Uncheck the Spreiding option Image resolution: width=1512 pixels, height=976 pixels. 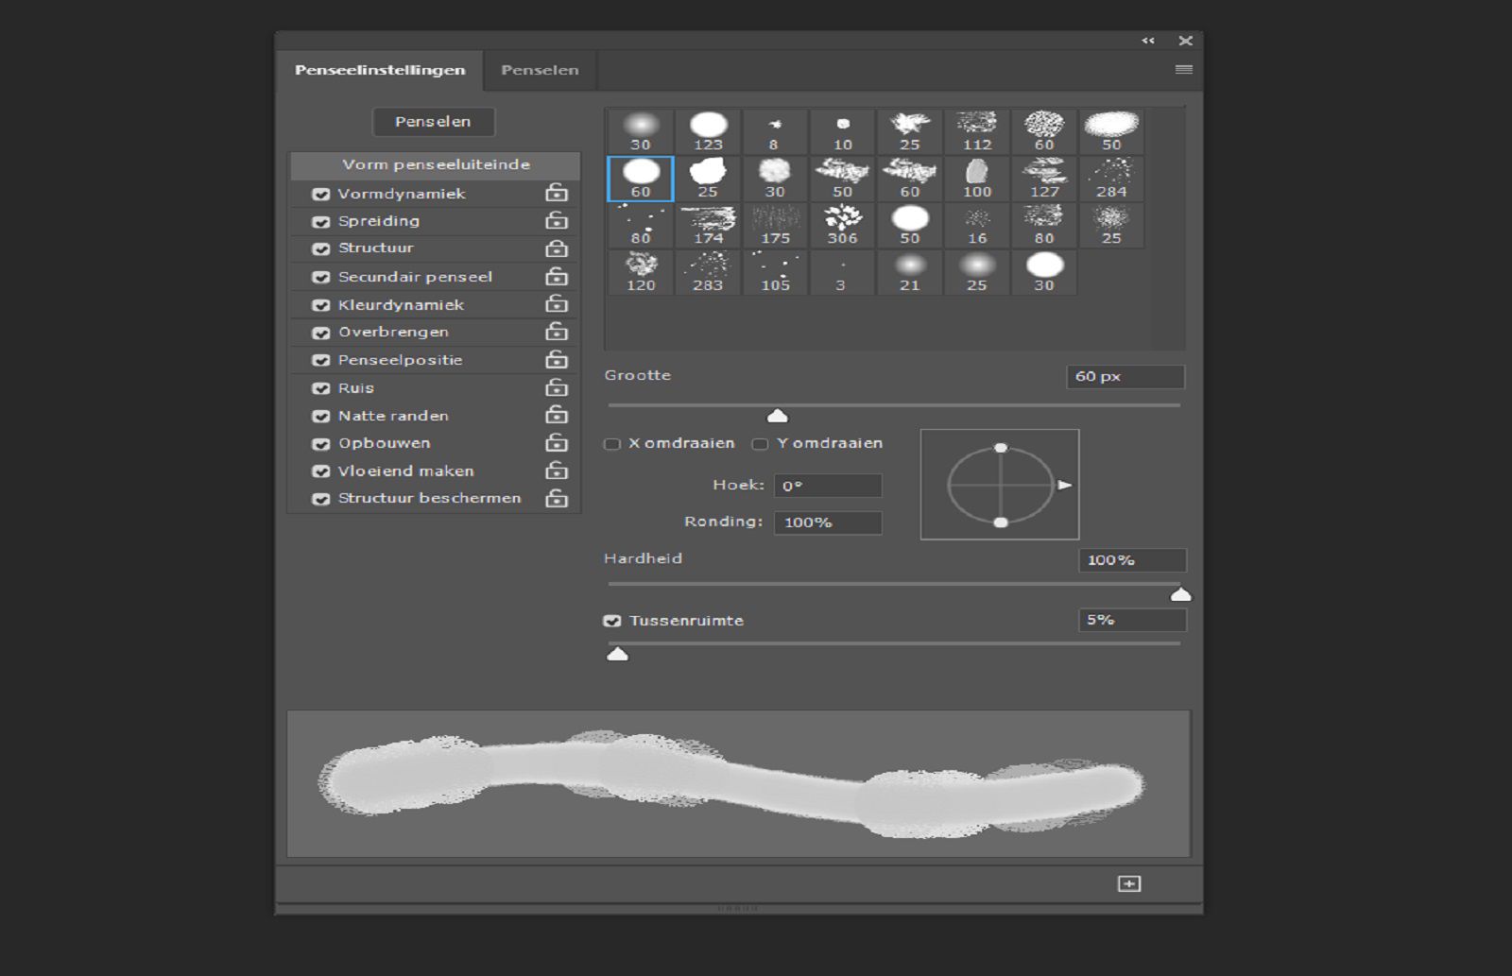[x=321, y=221]
